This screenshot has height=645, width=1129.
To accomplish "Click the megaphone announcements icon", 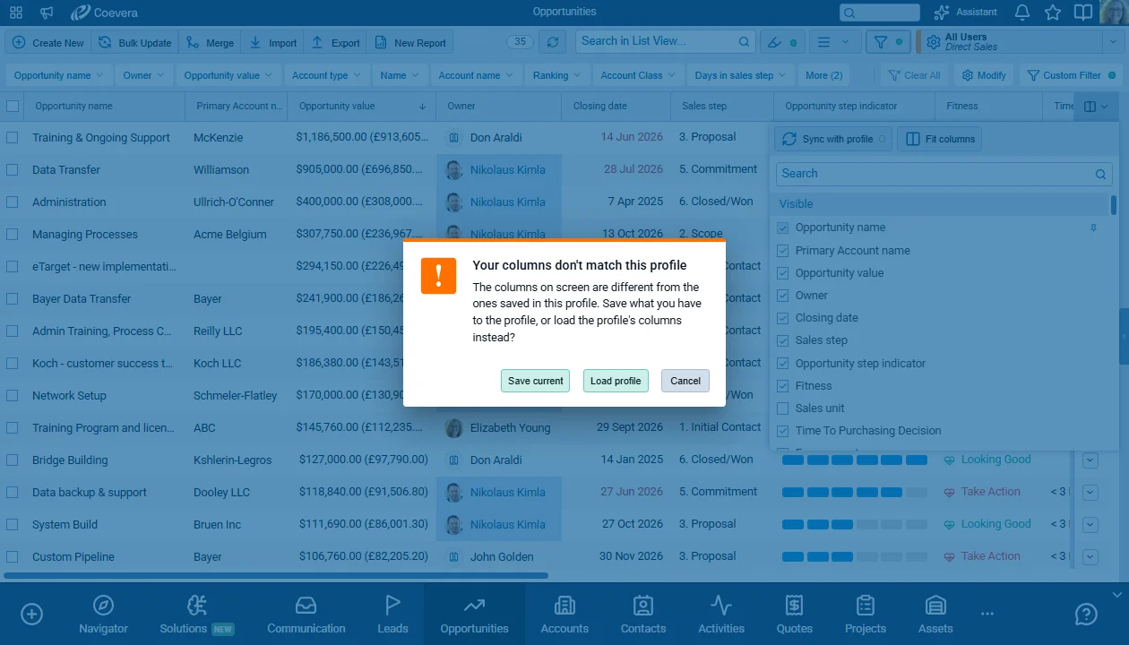I will (x=47, y=13).
